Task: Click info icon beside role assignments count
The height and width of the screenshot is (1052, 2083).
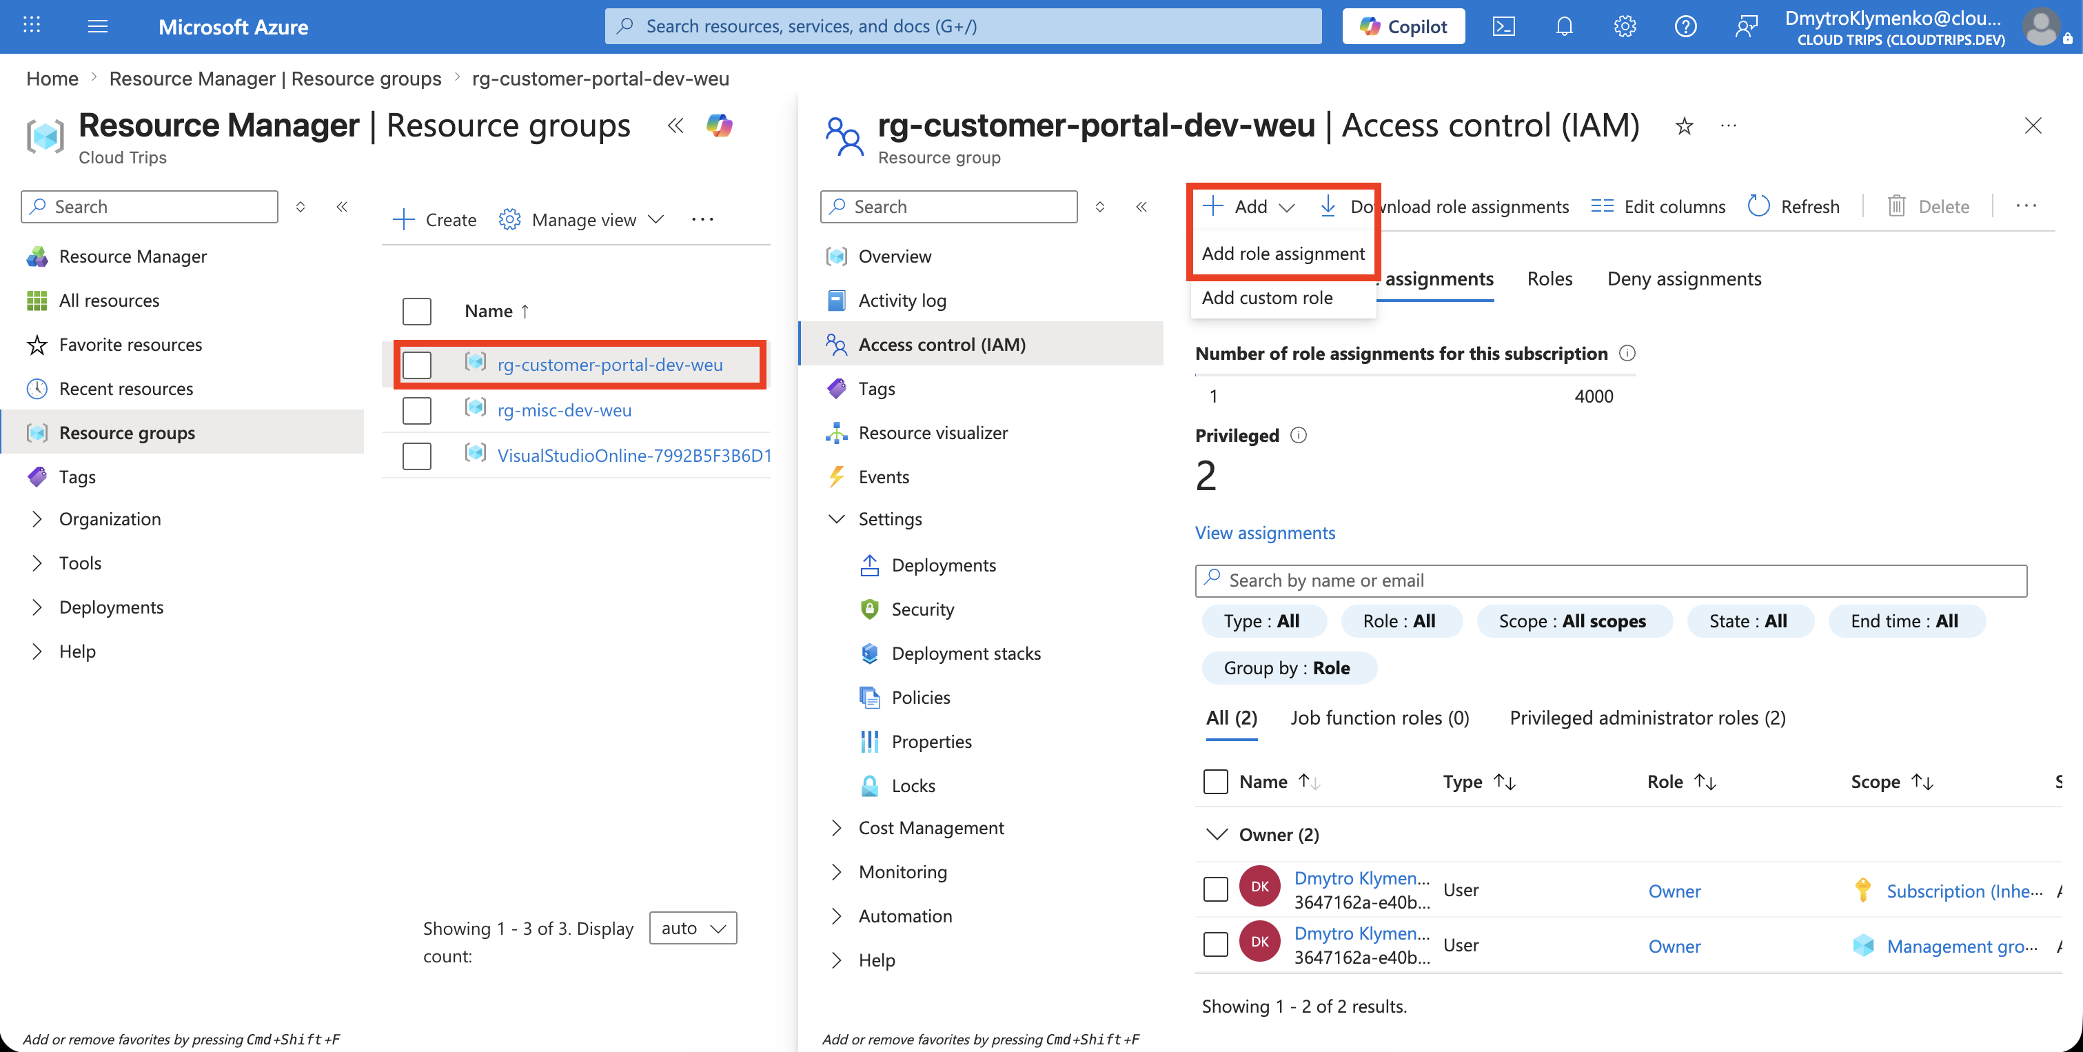Action: click(1627, 354)
